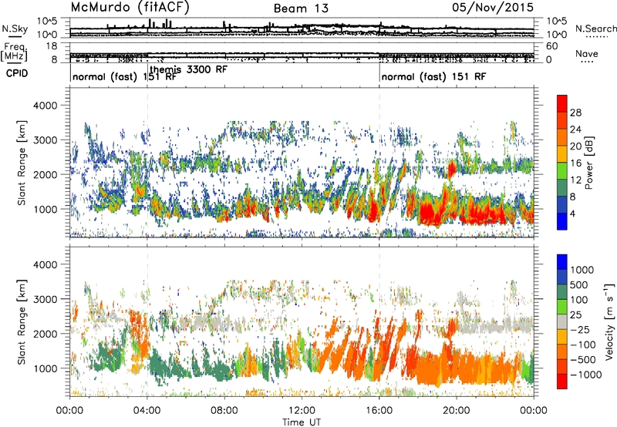Click the date '05/Nov/2015'

coord(493,7)
